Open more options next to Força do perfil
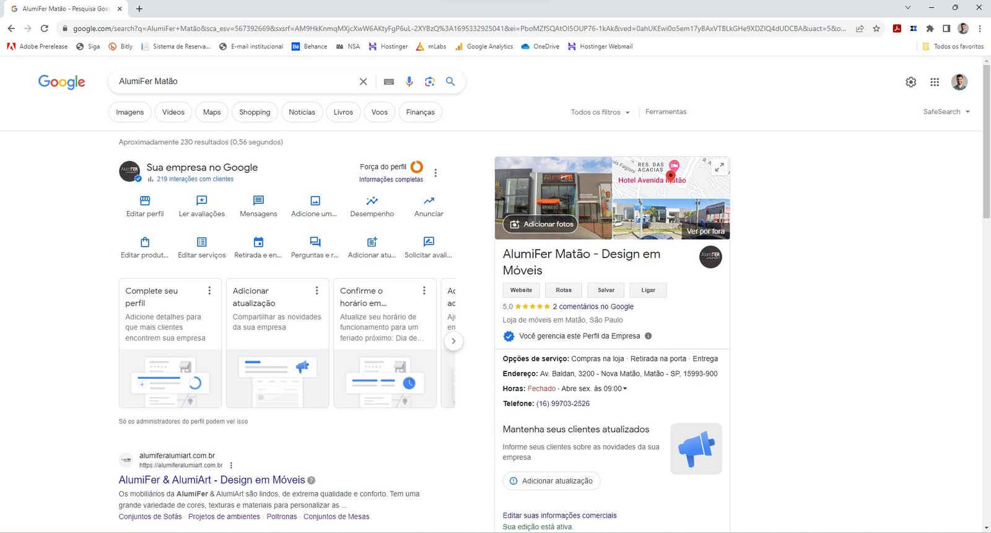Viewport: 991px width, 533px height. point(435,173)
